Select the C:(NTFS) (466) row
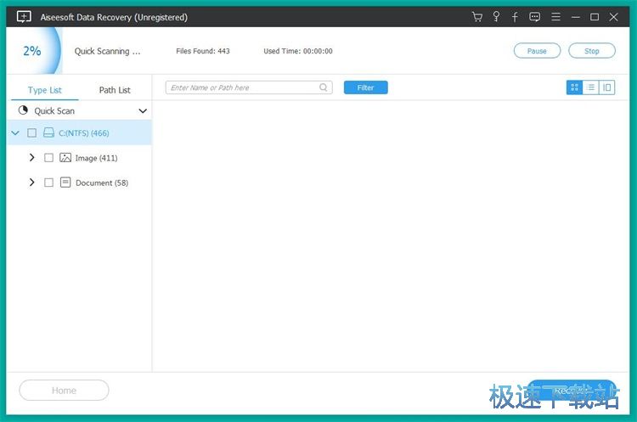637x422 pixels. (80, 132)
